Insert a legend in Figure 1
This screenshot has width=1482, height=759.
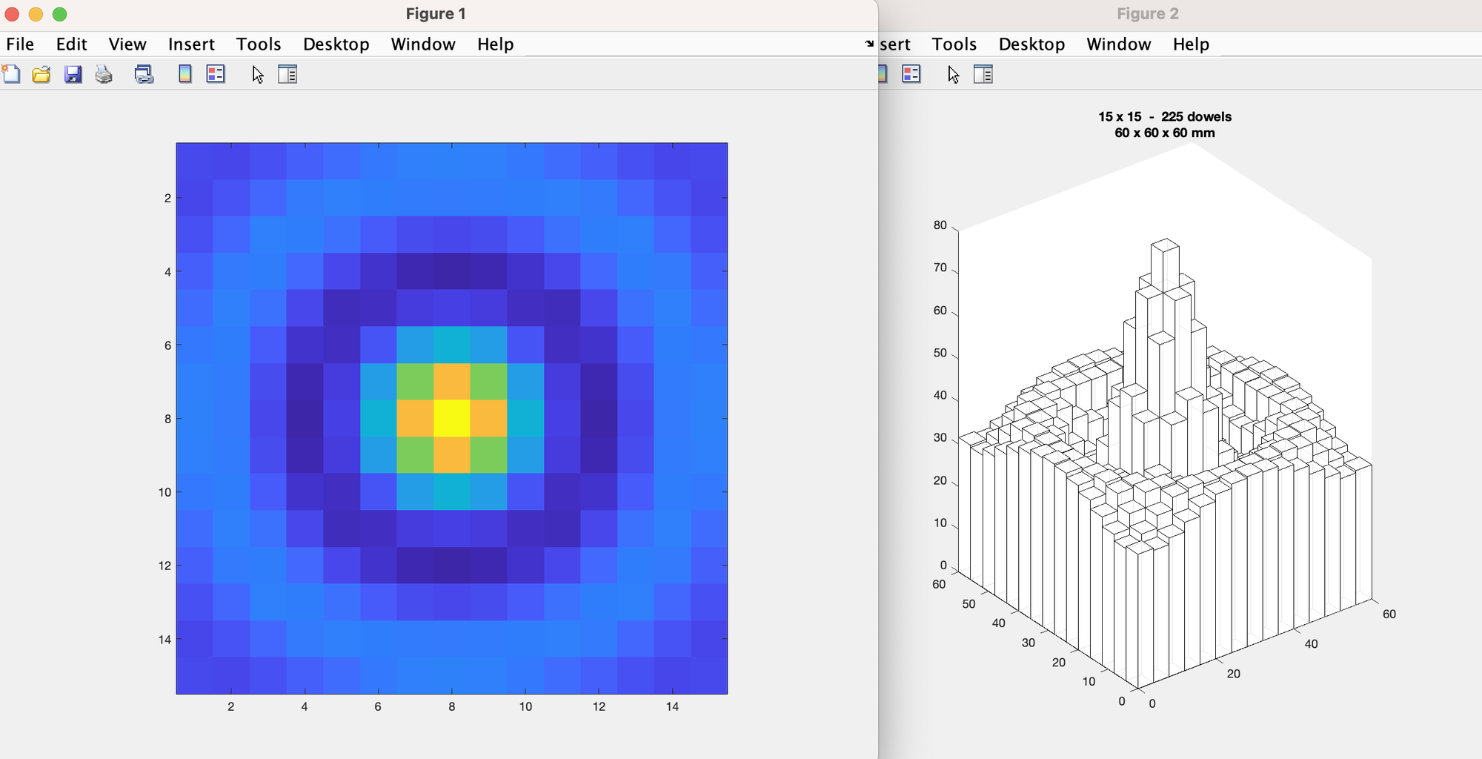click(x=216, y=74)
